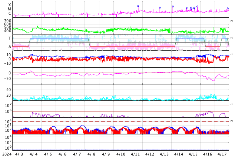Click the 2024 year label
The width and height of the screenshot is (235, 157).
(7, 154)
